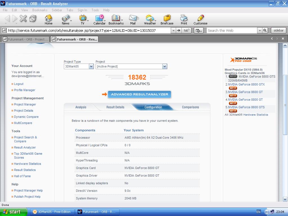Click the 3DMark06 Pro User logo
Image resolution: width=288 pixels, height=216 pixels.
244,60
